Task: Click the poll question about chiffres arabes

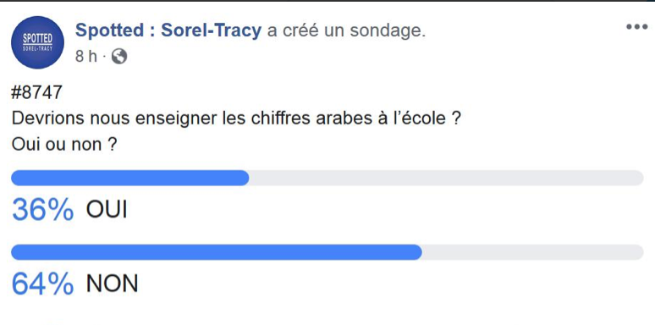Action: tap(236, 118)
